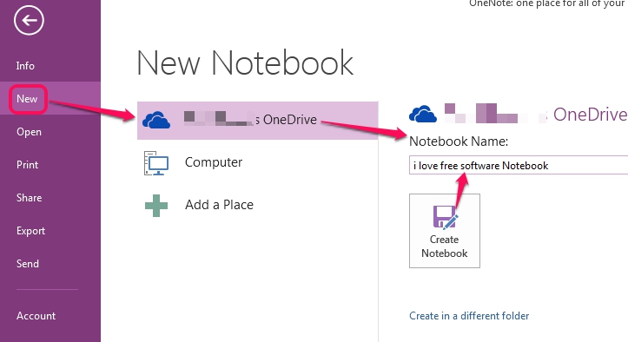
Task: Open the Share page
Action: pyautogui.click(x=29, y=197)
